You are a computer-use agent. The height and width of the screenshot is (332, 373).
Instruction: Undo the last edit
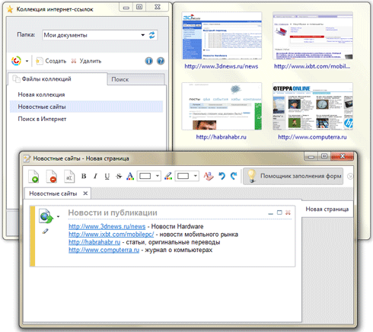222,176
